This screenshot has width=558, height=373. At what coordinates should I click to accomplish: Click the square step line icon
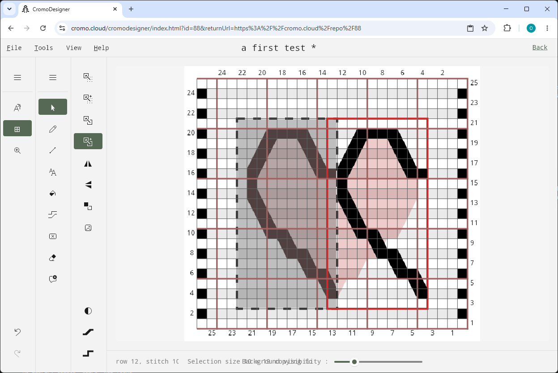[x=88, y=353]
